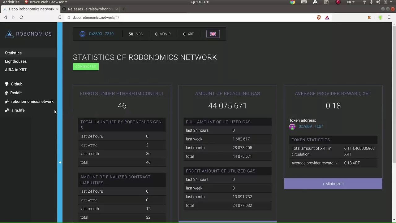
Task: Open the en input language dropdown
Action: coord(351,2)
